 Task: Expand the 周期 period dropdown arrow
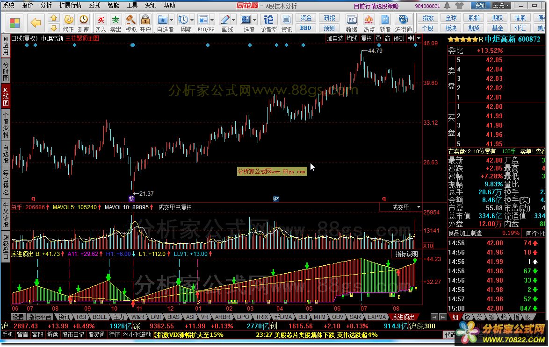point(192,20)
